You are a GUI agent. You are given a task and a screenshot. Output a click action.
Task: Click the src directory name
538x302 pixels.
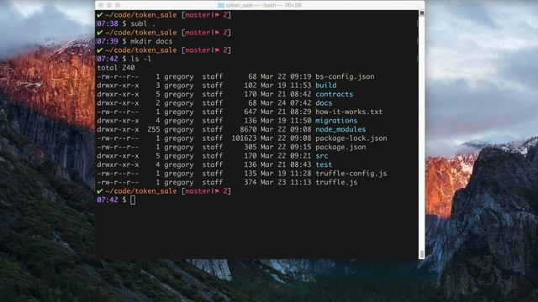tap(322, 156)
